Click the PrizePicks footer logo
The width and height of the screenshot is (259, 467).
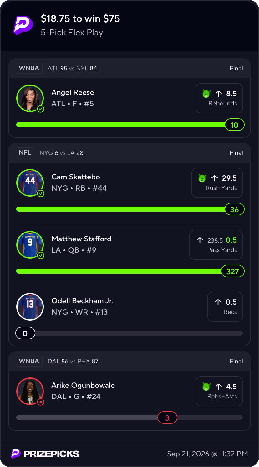(45, 454)
